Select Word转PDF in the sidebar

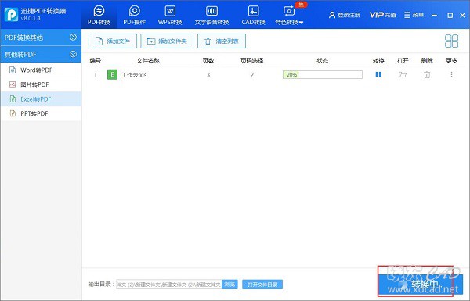pyautogui.click(x=41, y=70)
